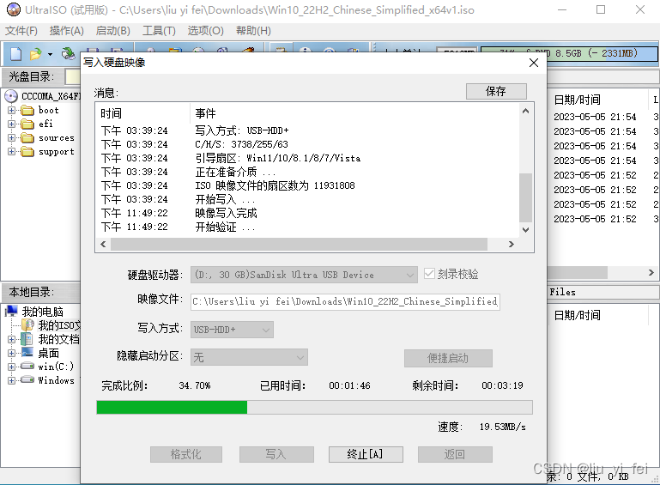
Task: Toggle the 刻录校验 checkbox
Action: coord(429,274)
